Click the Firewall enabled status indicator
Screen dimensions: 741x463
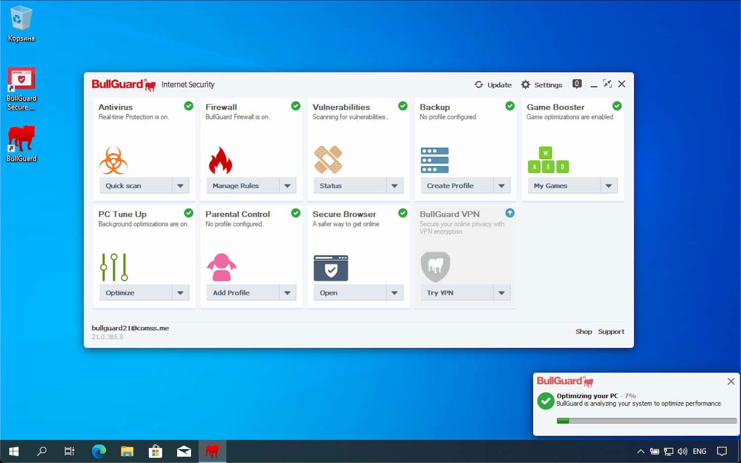[295, 106]
